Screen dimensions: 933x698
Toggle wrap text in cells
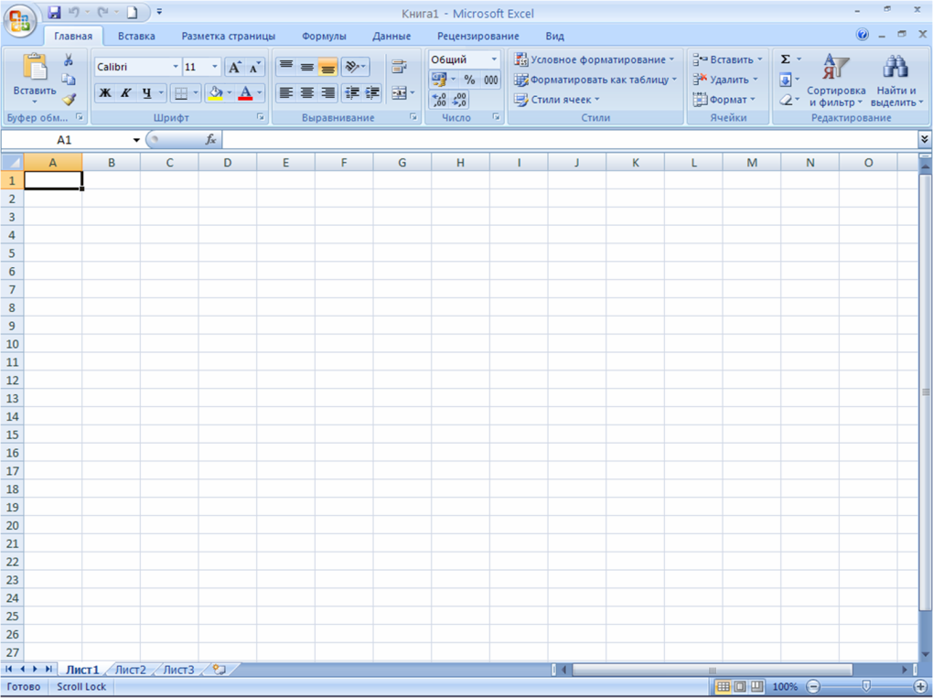(x=399, y=67)
